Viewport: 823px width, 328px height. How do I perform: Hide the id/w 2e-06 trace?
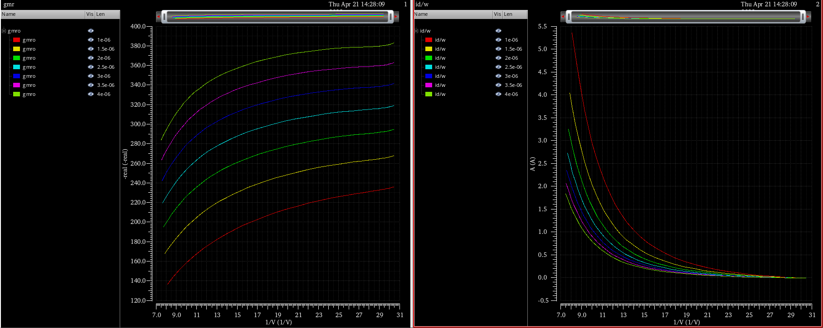click(x=498, y=58)
